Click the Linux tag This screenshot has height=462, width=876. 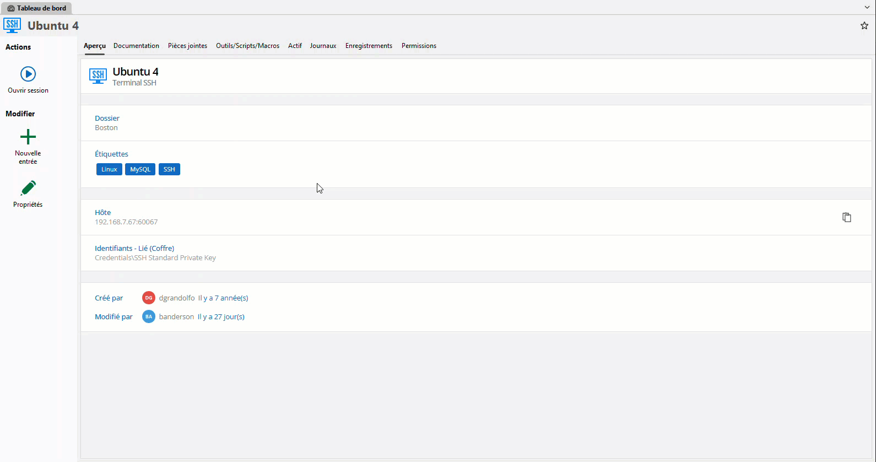tap(109, 169)
